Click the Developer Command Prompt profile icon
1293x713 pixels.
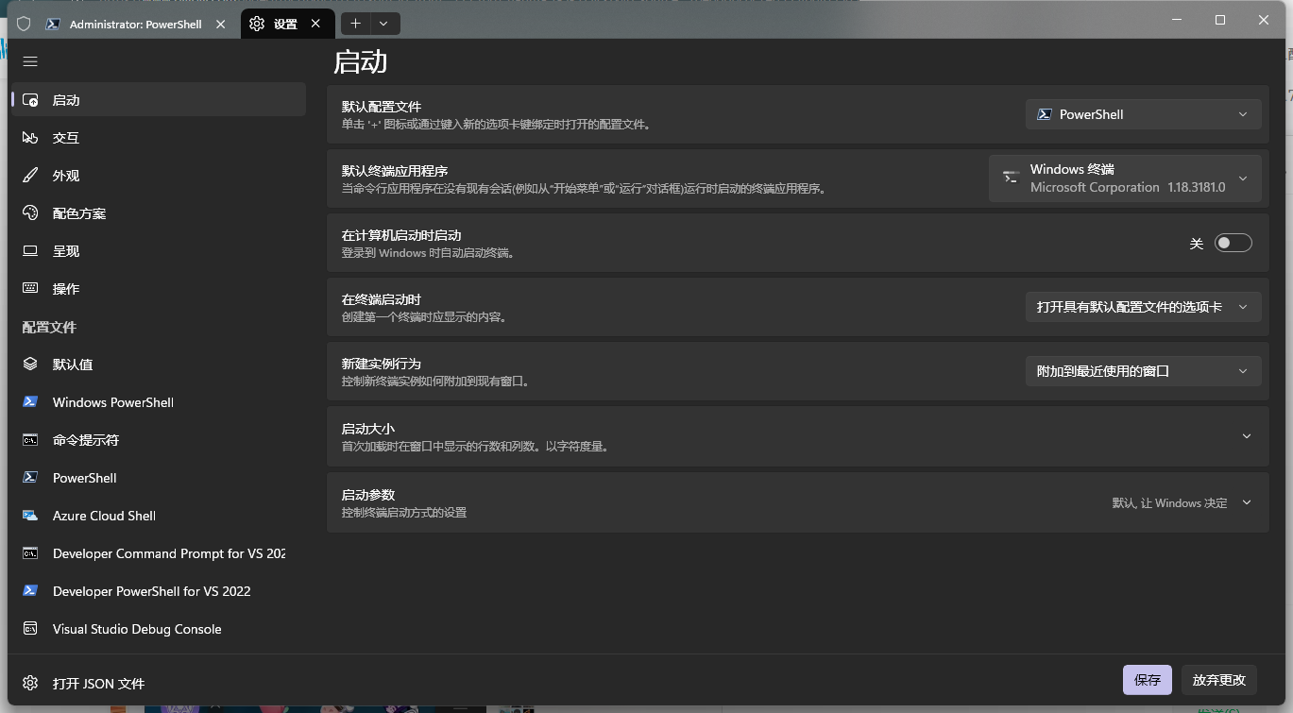pyautogui.click(x=30, y=553)
